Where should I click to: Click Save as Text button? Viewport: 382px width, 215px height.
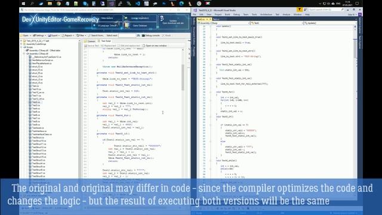tap(91, 45)
